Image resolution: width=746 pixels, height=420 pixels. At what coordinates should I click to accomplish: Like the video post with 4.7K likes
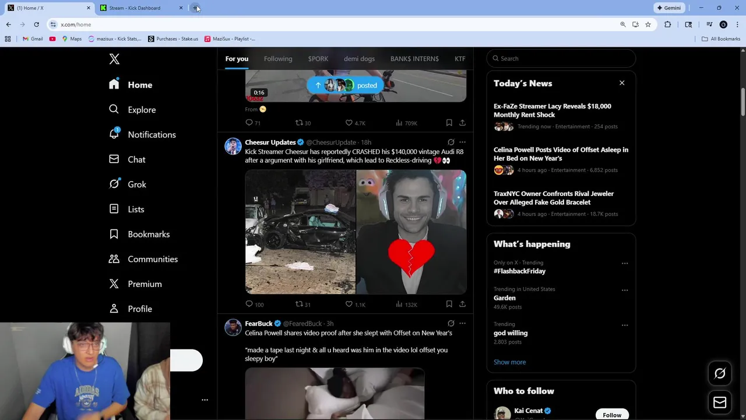tap(355, 123)
